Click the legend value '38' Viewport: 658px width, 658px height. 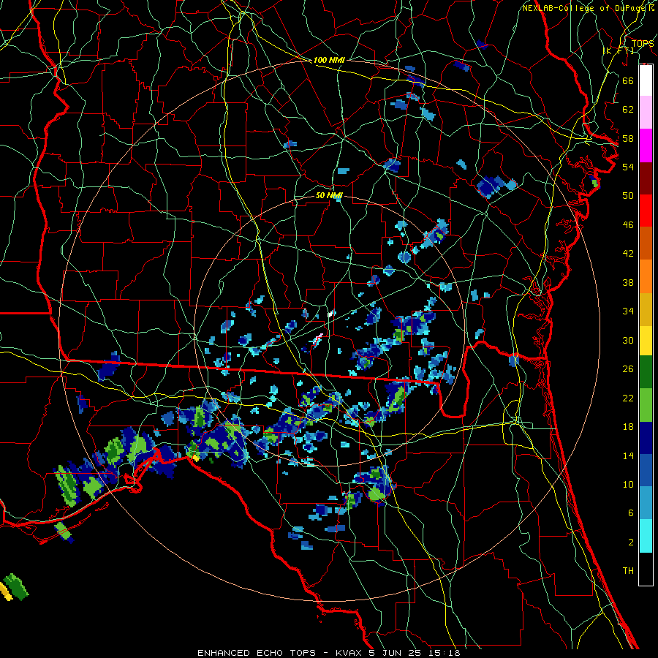pyautogui.click(x=628, y=282)
